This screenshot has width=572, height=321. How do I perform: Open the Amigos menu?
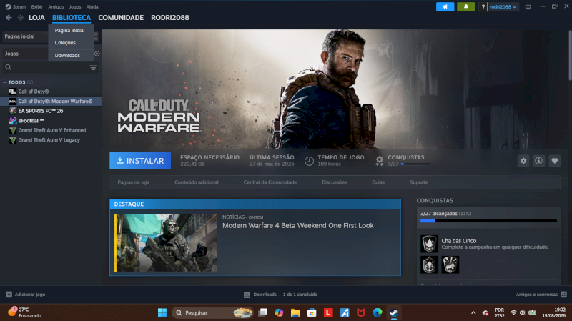click(x=56, y=6)
